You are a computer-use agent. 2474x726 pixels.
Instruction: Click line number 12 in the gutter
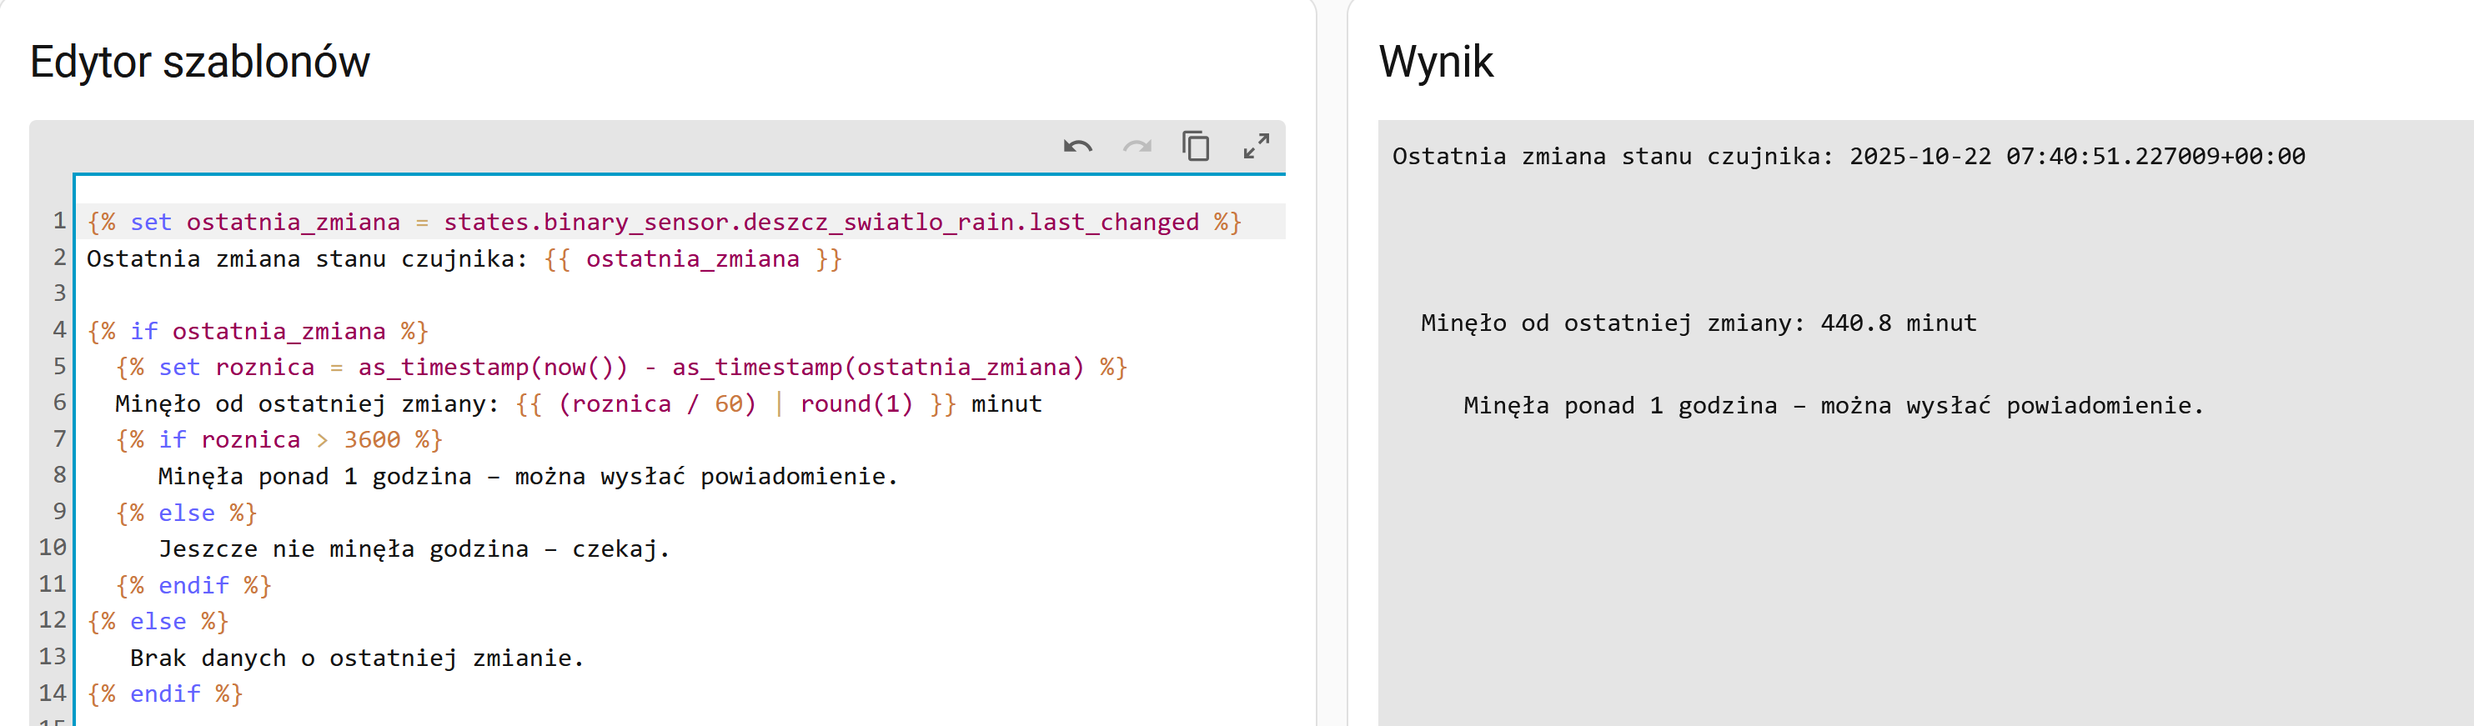(53, 620)
